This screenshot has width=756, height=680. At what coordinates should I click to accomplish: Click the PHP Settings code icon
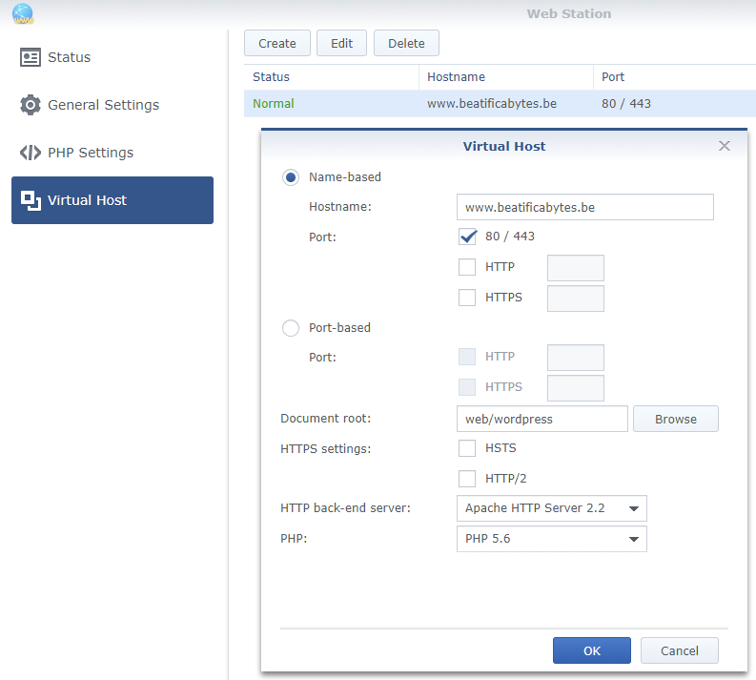pos(31,153)
